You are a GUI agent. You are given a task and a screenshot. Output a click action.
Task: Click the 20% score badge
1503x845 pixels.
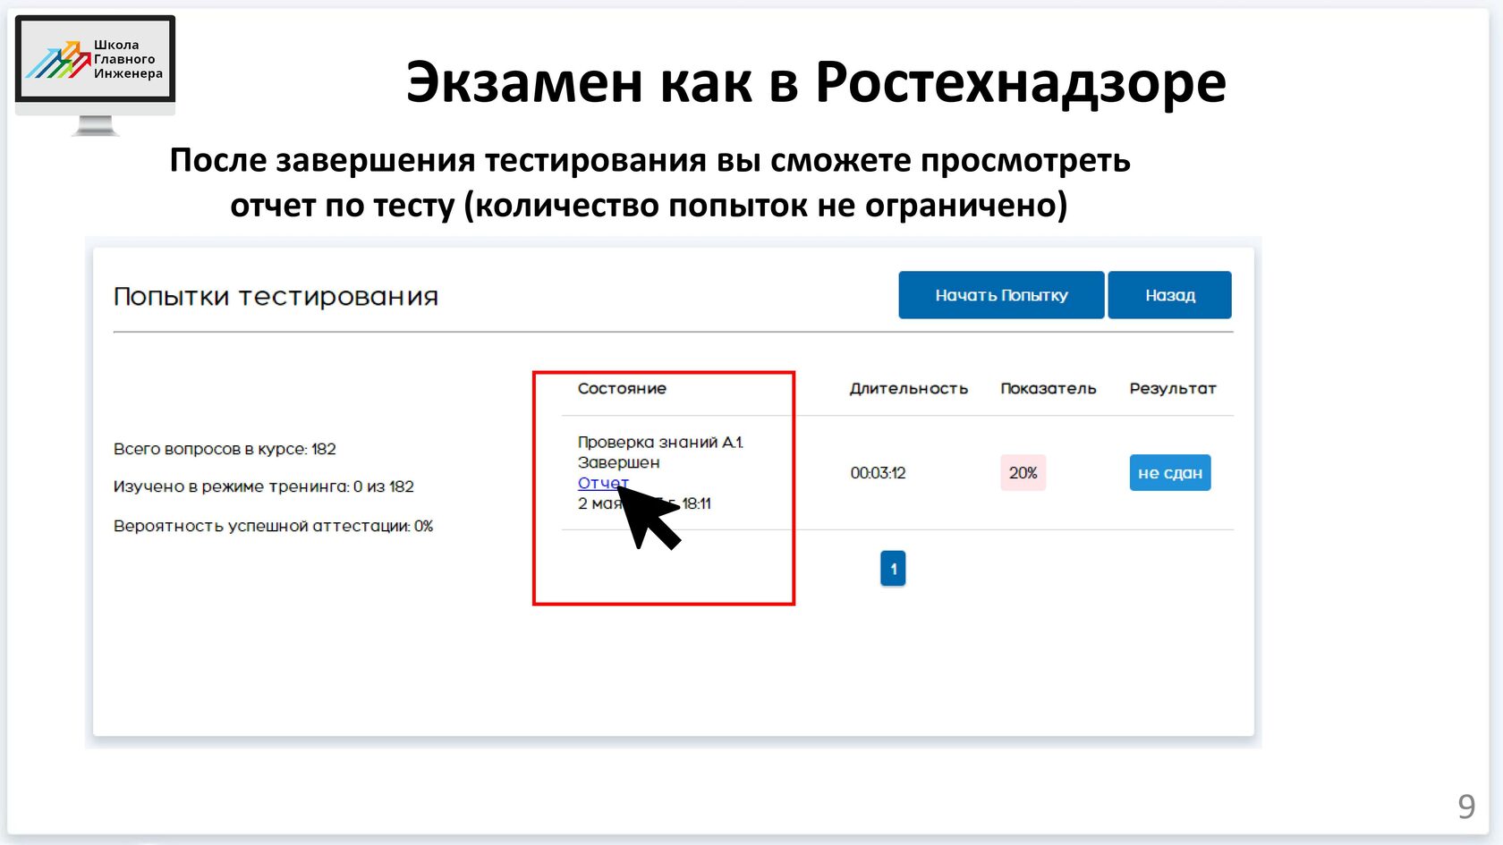1023,473
